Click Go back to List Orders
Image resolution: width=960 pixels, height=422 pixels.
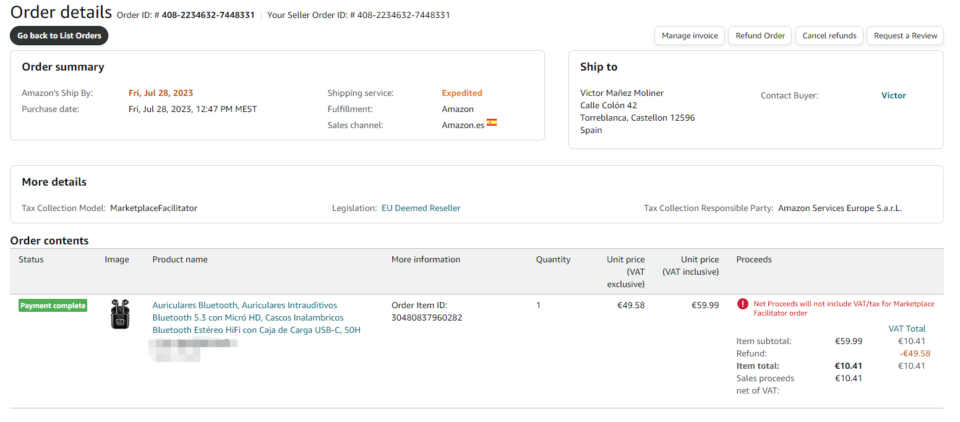(59, 36)
